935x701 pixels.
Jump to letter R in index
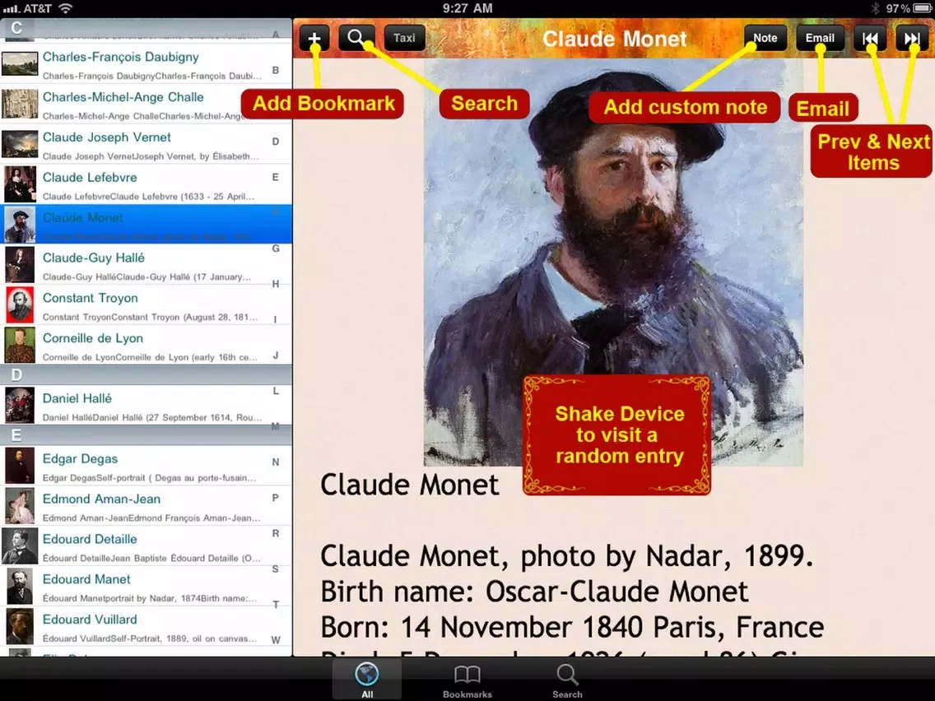pyautogui.click(x=276, y=533)
